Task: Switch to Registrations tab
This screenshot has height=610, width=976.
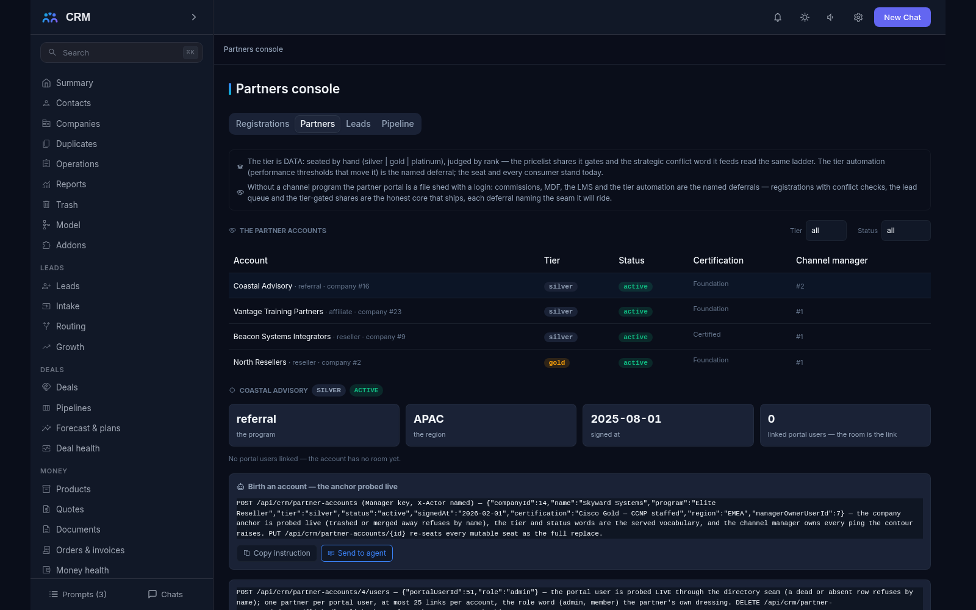Action: [x=262, y=124]
